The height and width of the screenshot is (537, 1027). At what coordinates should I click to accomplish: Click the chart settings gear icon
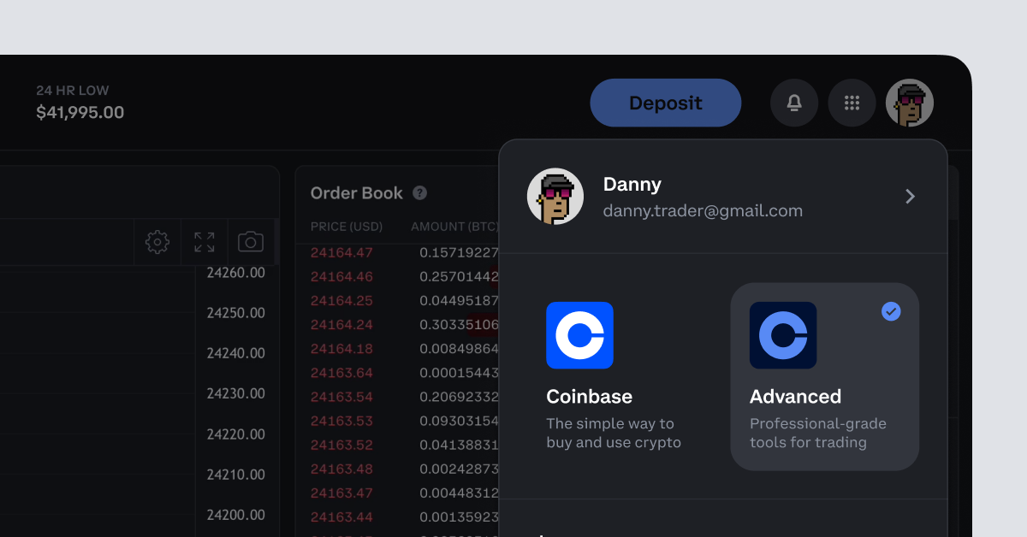[x=157, y=242]
